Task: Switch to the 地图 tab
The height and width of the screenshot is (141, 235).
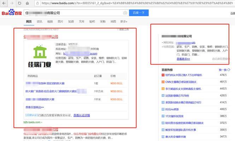Action: 113,22
